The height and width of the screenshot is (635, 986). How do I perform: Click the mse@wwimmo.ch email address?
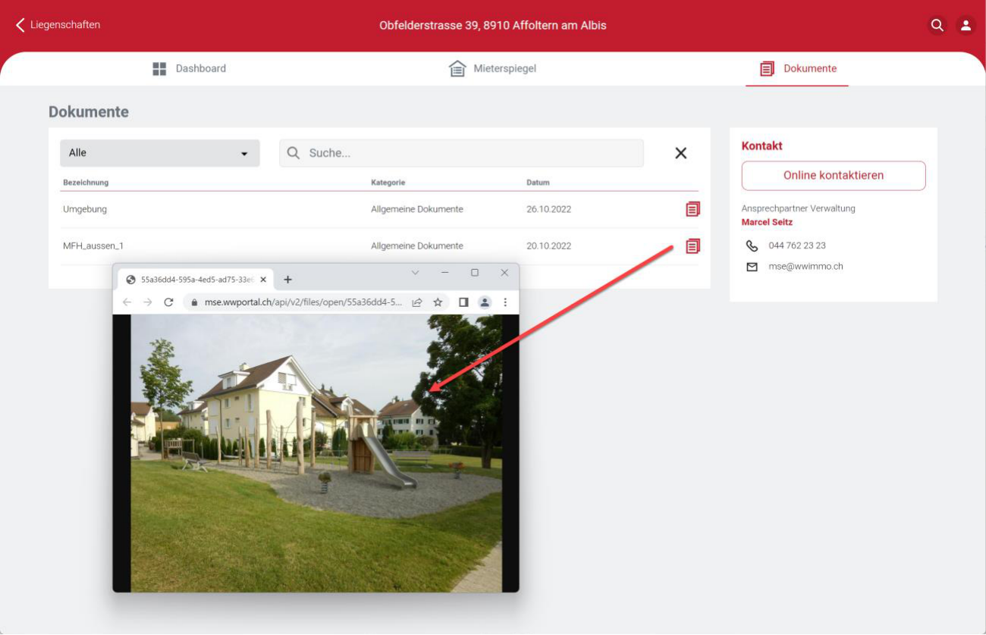[x=805, y=267]
